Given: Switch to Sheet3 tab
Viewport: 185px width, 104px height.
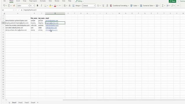Looking at the screenshot, I should [x=27, y=103].
